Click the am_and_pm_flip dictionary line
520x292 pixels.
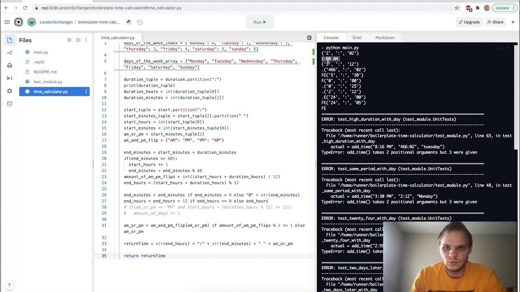174,140
